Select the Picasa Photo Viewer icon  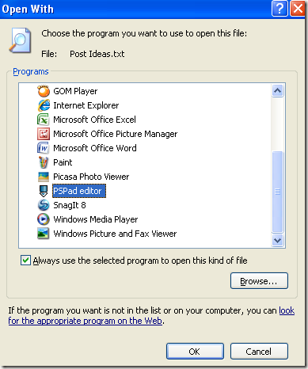[44, 177]
